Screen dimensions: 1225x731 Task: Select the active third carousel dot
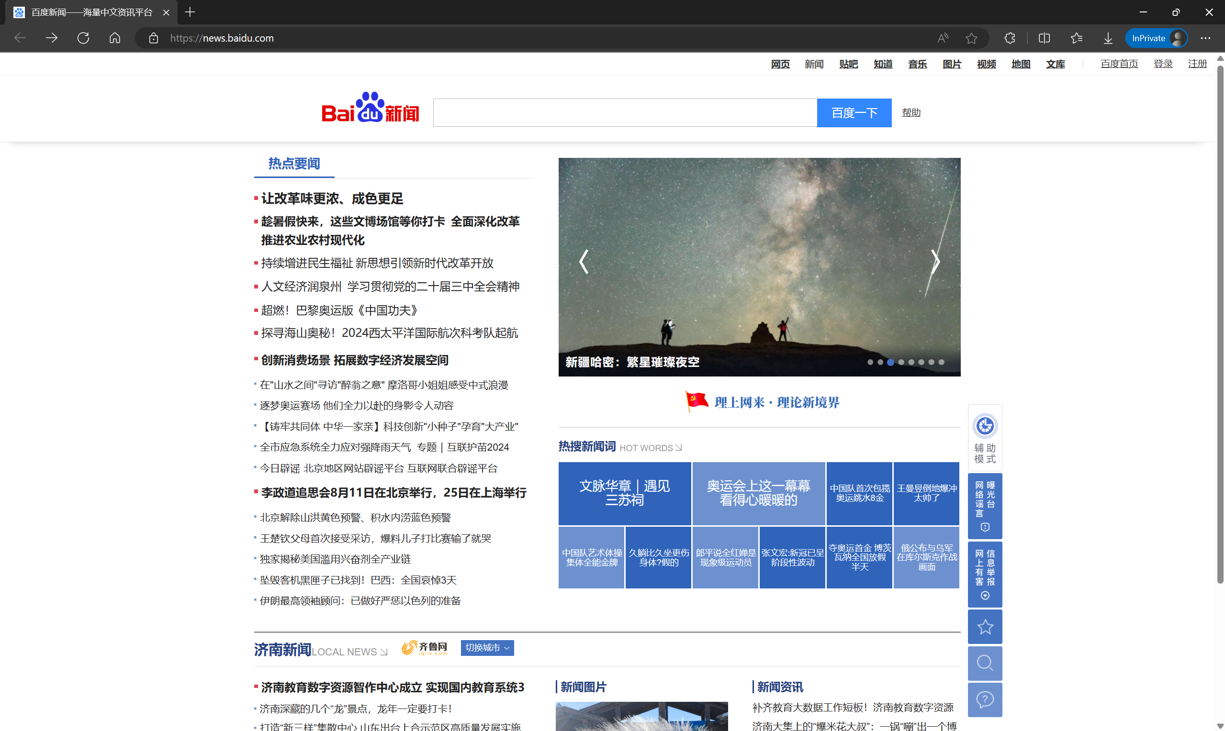coord(890,362)
